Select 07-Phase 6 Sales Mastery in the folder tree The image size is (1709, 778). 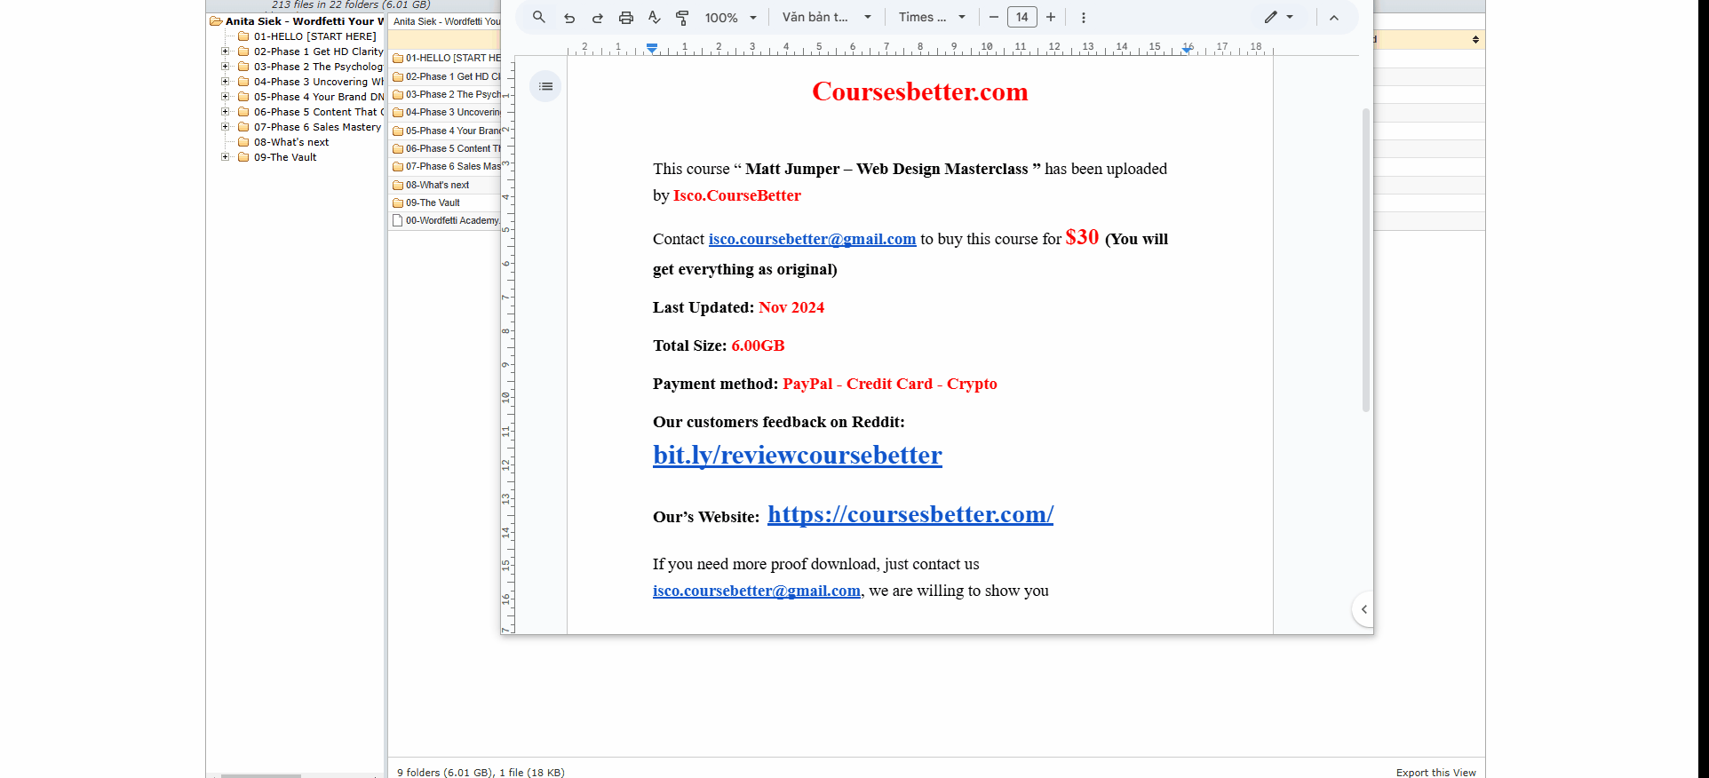tap(317, 127)
